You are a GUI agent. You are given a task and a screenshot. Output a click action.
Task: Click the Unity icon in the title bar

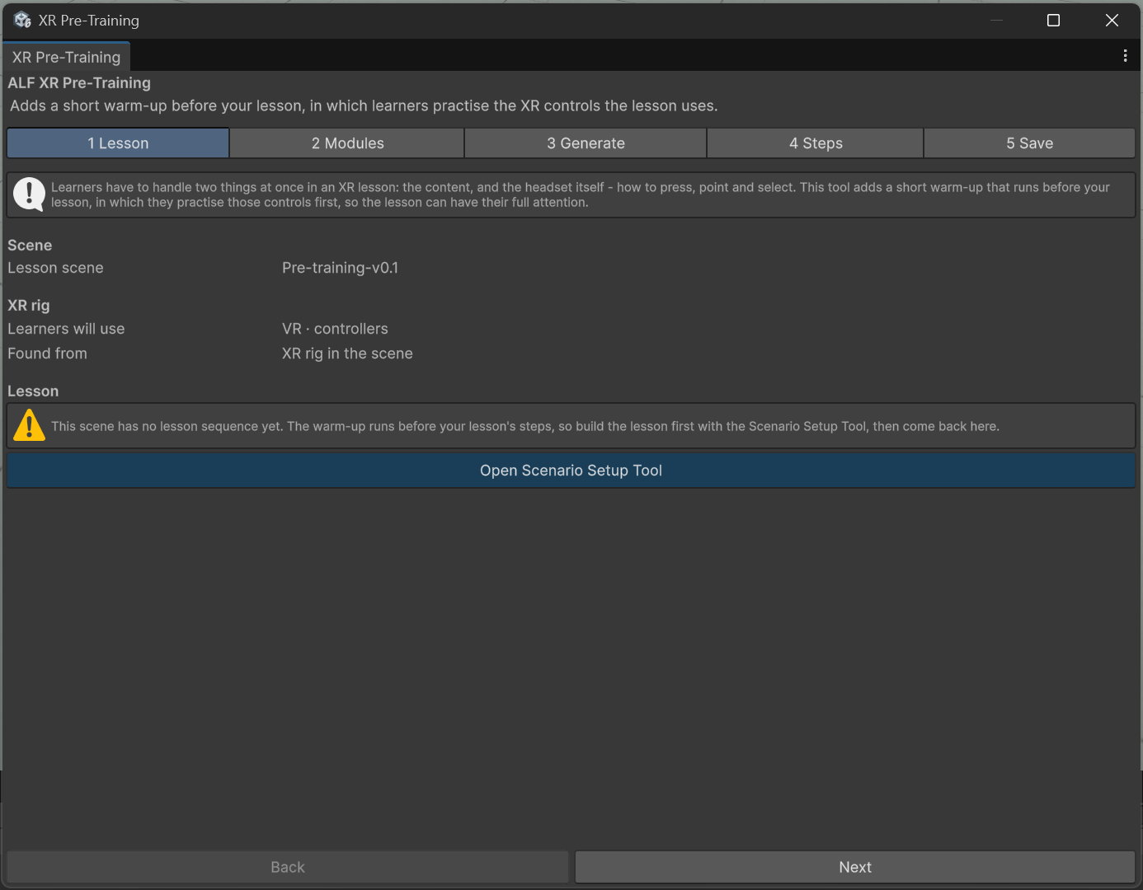22,20
